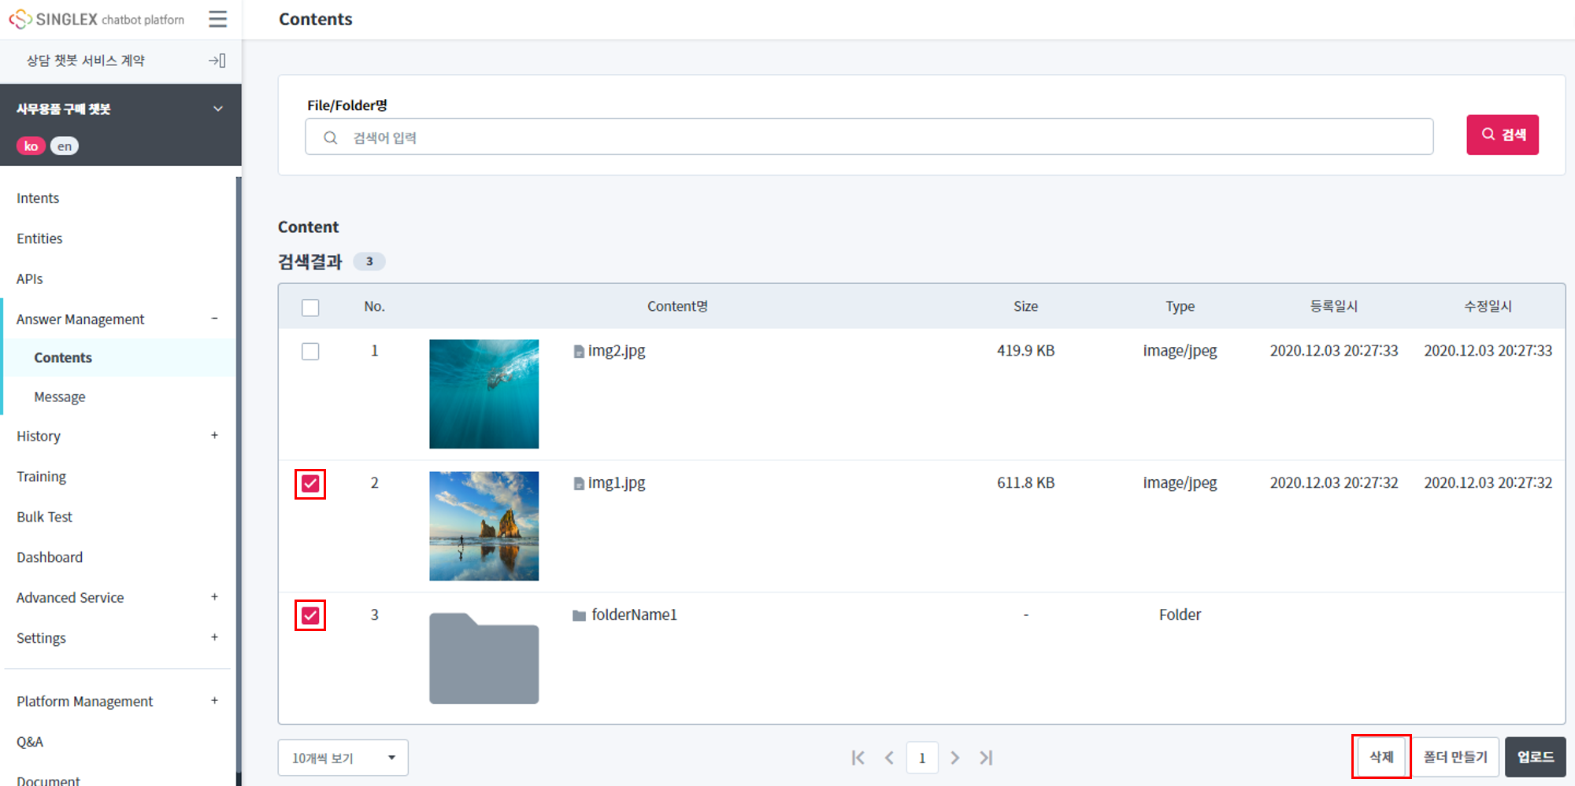Open the 10개씩 보기 page size dropdown
Image resolution: width=1575 pixels, height=786 pixels.
[x=343, y=758]
